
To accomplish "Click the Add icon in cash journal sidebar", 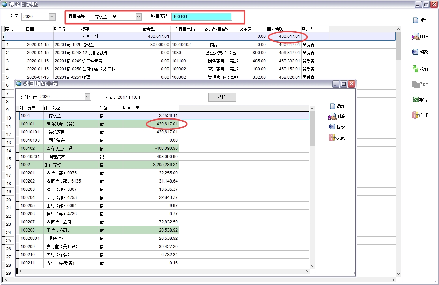I will pyautogui.click(x=415, y=20).
